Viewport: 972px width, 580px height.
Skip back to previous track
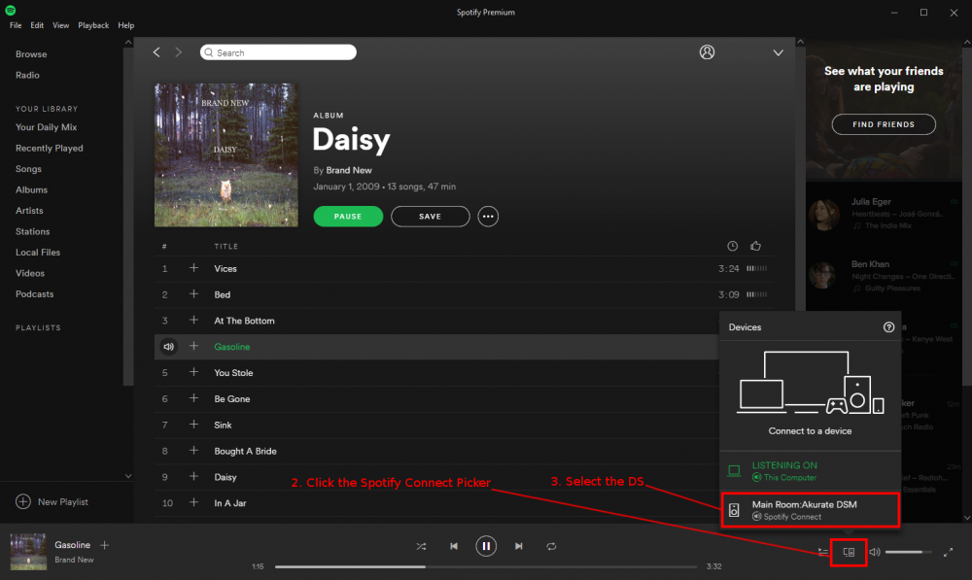(454, 546)
